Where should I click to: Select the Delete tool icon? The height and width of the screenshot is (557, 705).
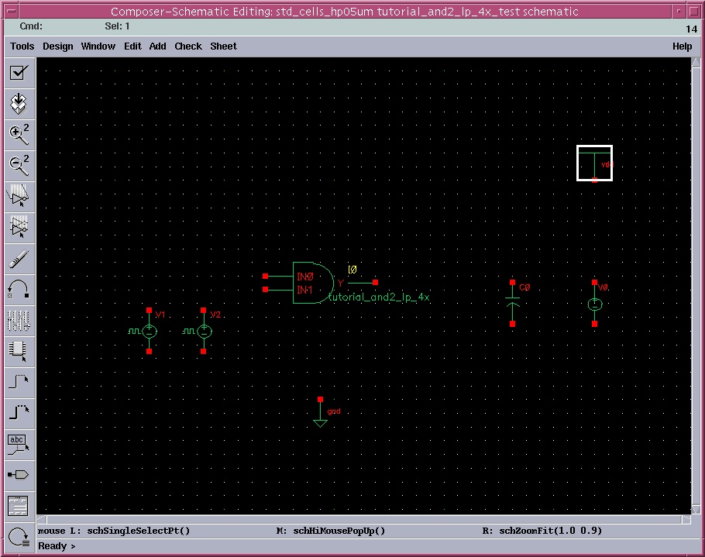(x=19, y=259)
